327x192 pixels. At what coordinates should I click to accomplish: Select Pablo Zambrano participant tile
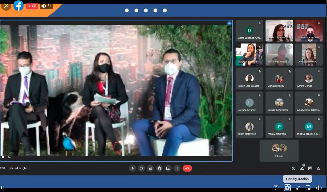279,127
